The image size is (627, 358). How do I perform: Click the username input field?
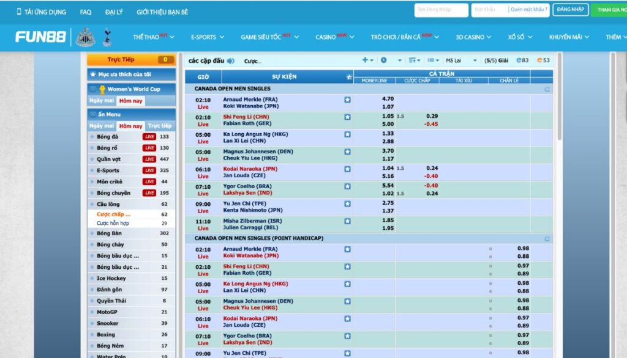tap(441, 10)
